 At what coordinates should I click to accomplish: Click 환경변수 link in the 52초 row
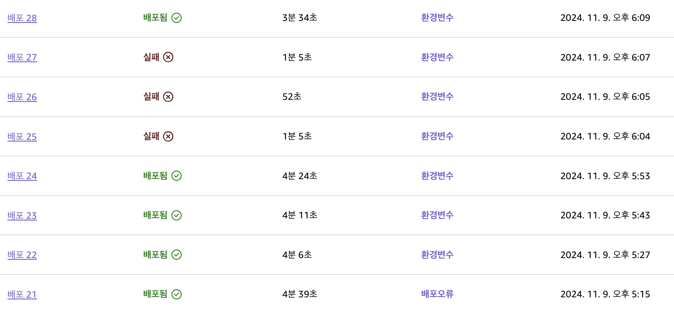pos(437,96)
